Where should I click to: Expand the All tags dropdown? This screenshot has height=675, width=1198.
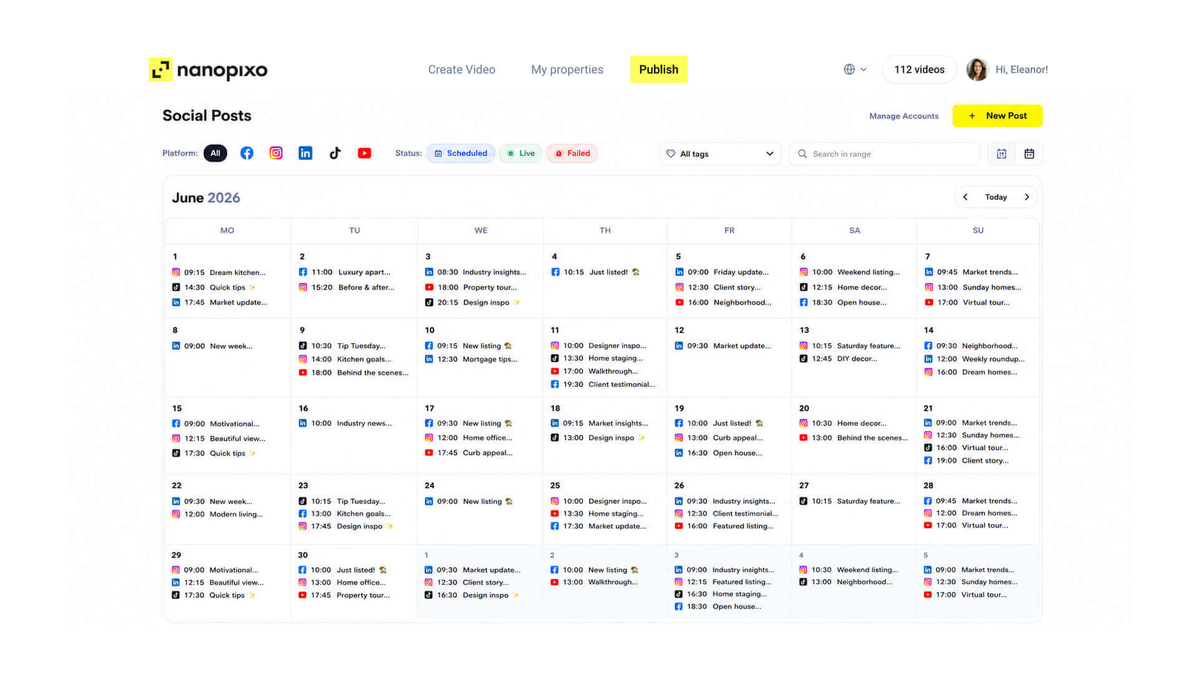click(x=721, y=154)
